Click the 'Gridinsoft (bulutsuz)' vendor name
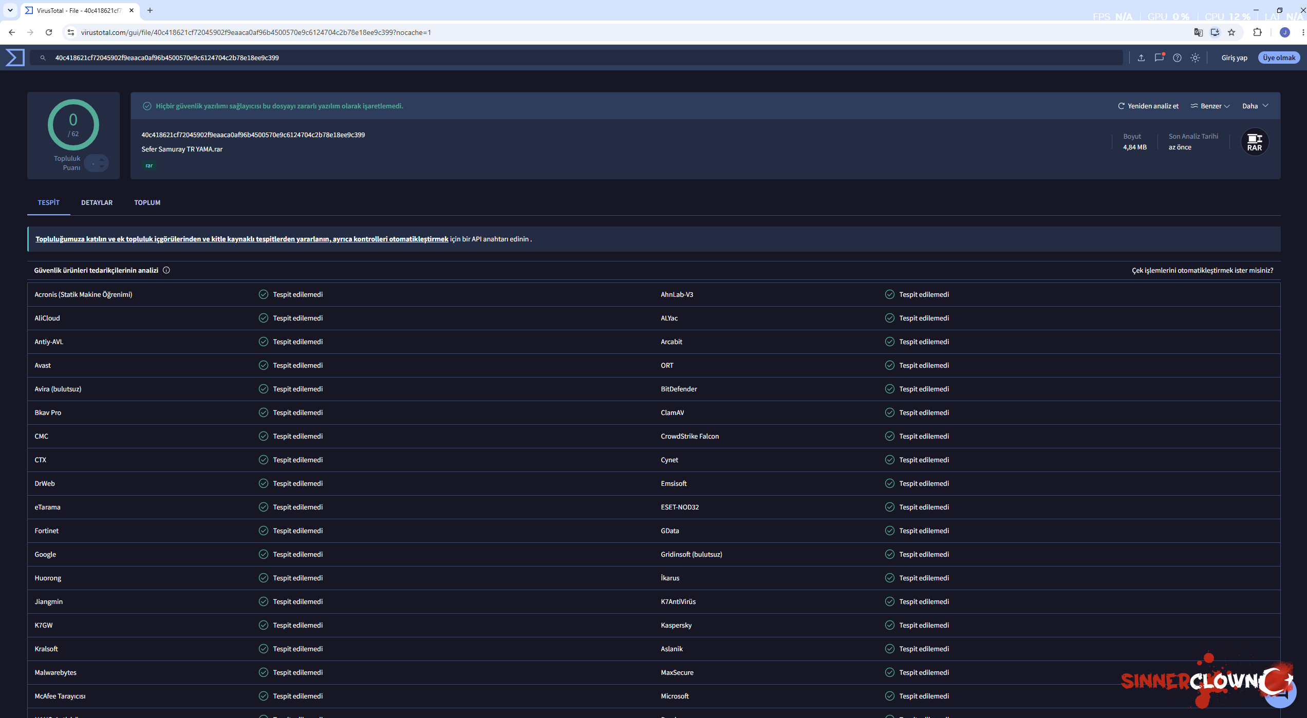This screenshot has width=1307, height=718. 691,555
